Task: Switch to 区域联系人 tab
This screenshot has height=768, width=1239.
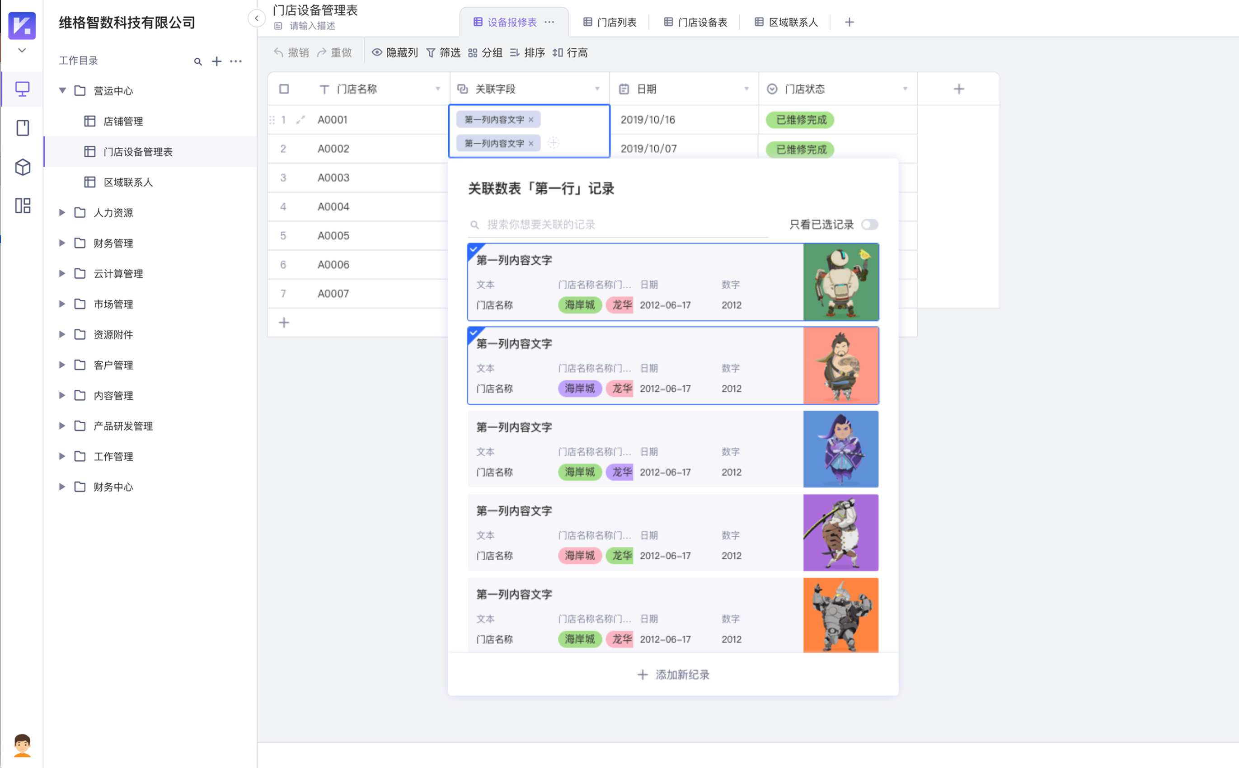Action: click(786, 22)
